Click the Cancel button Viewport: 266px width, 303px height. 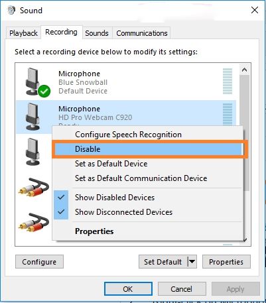[182, 289]
